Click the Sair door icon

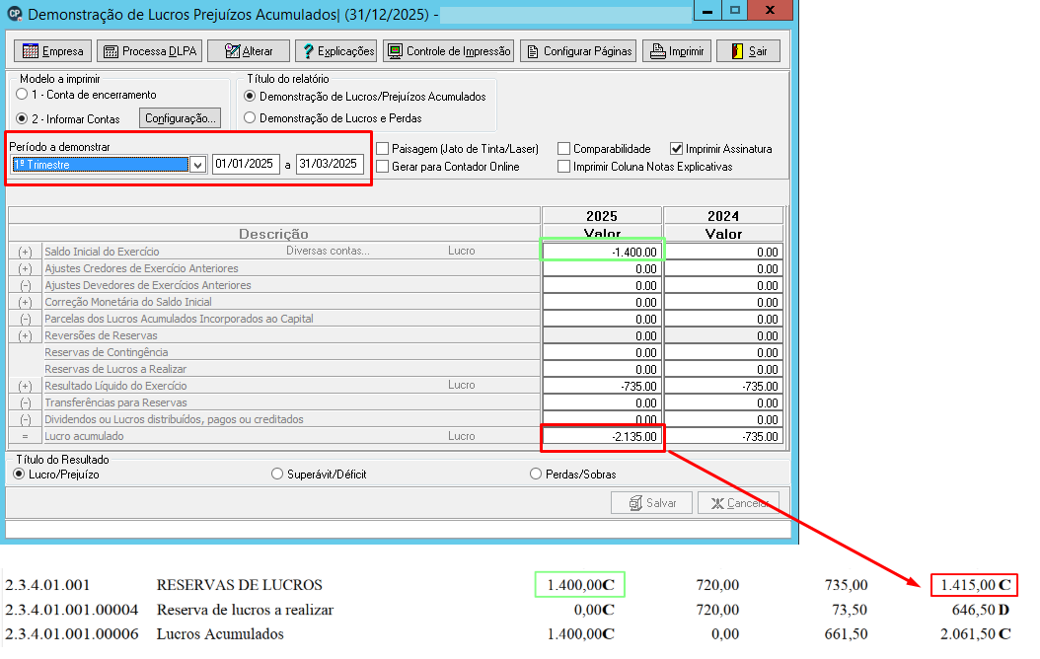[737, 51]
